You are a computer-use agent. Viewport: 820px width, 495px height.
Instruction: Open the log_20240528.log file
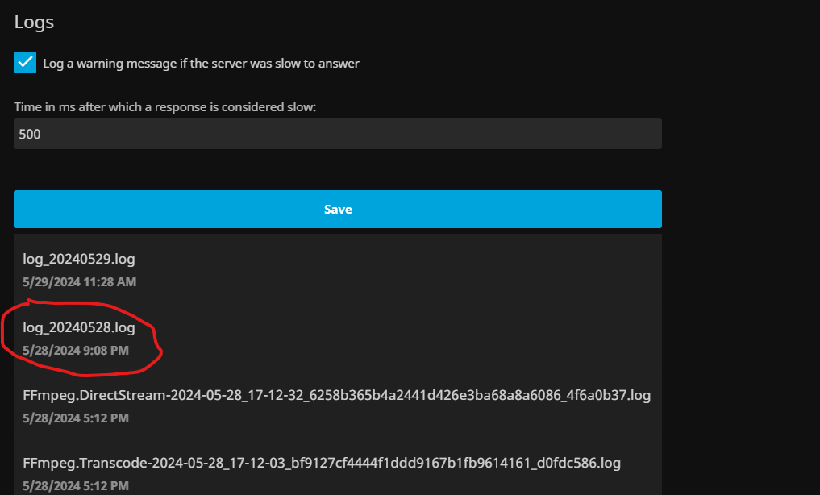[78, 327]
